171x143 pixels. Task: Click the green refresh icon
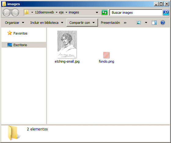click(104, 13)
